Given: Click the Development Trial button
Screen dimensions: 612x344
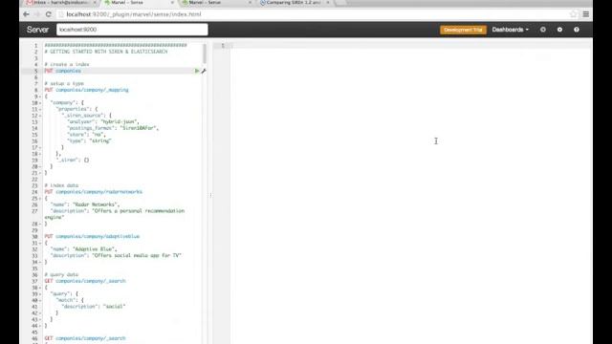Looking at the screenshot, I should 463,30.
